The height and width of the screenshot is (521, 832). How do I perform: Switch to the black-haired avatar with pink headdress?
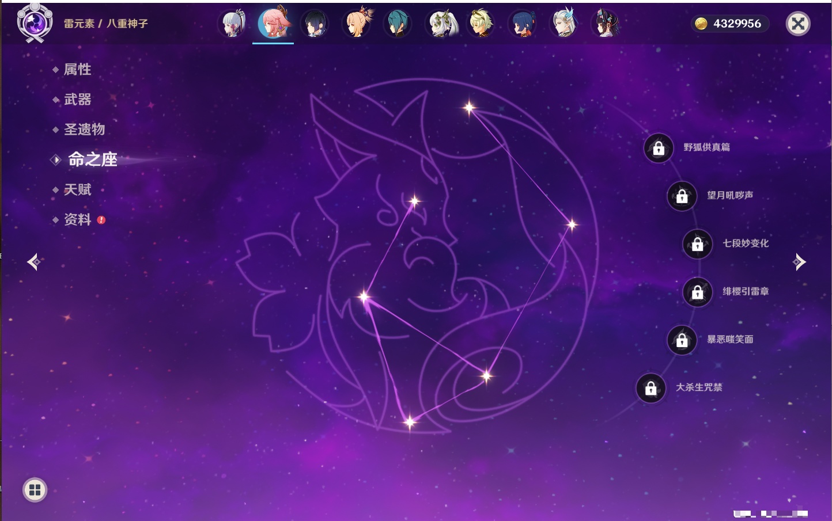606,24
